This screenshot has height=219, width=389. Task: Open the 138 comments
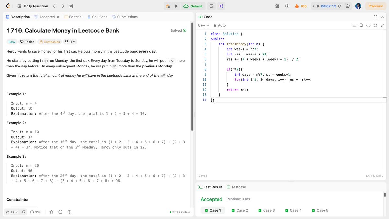36,212
